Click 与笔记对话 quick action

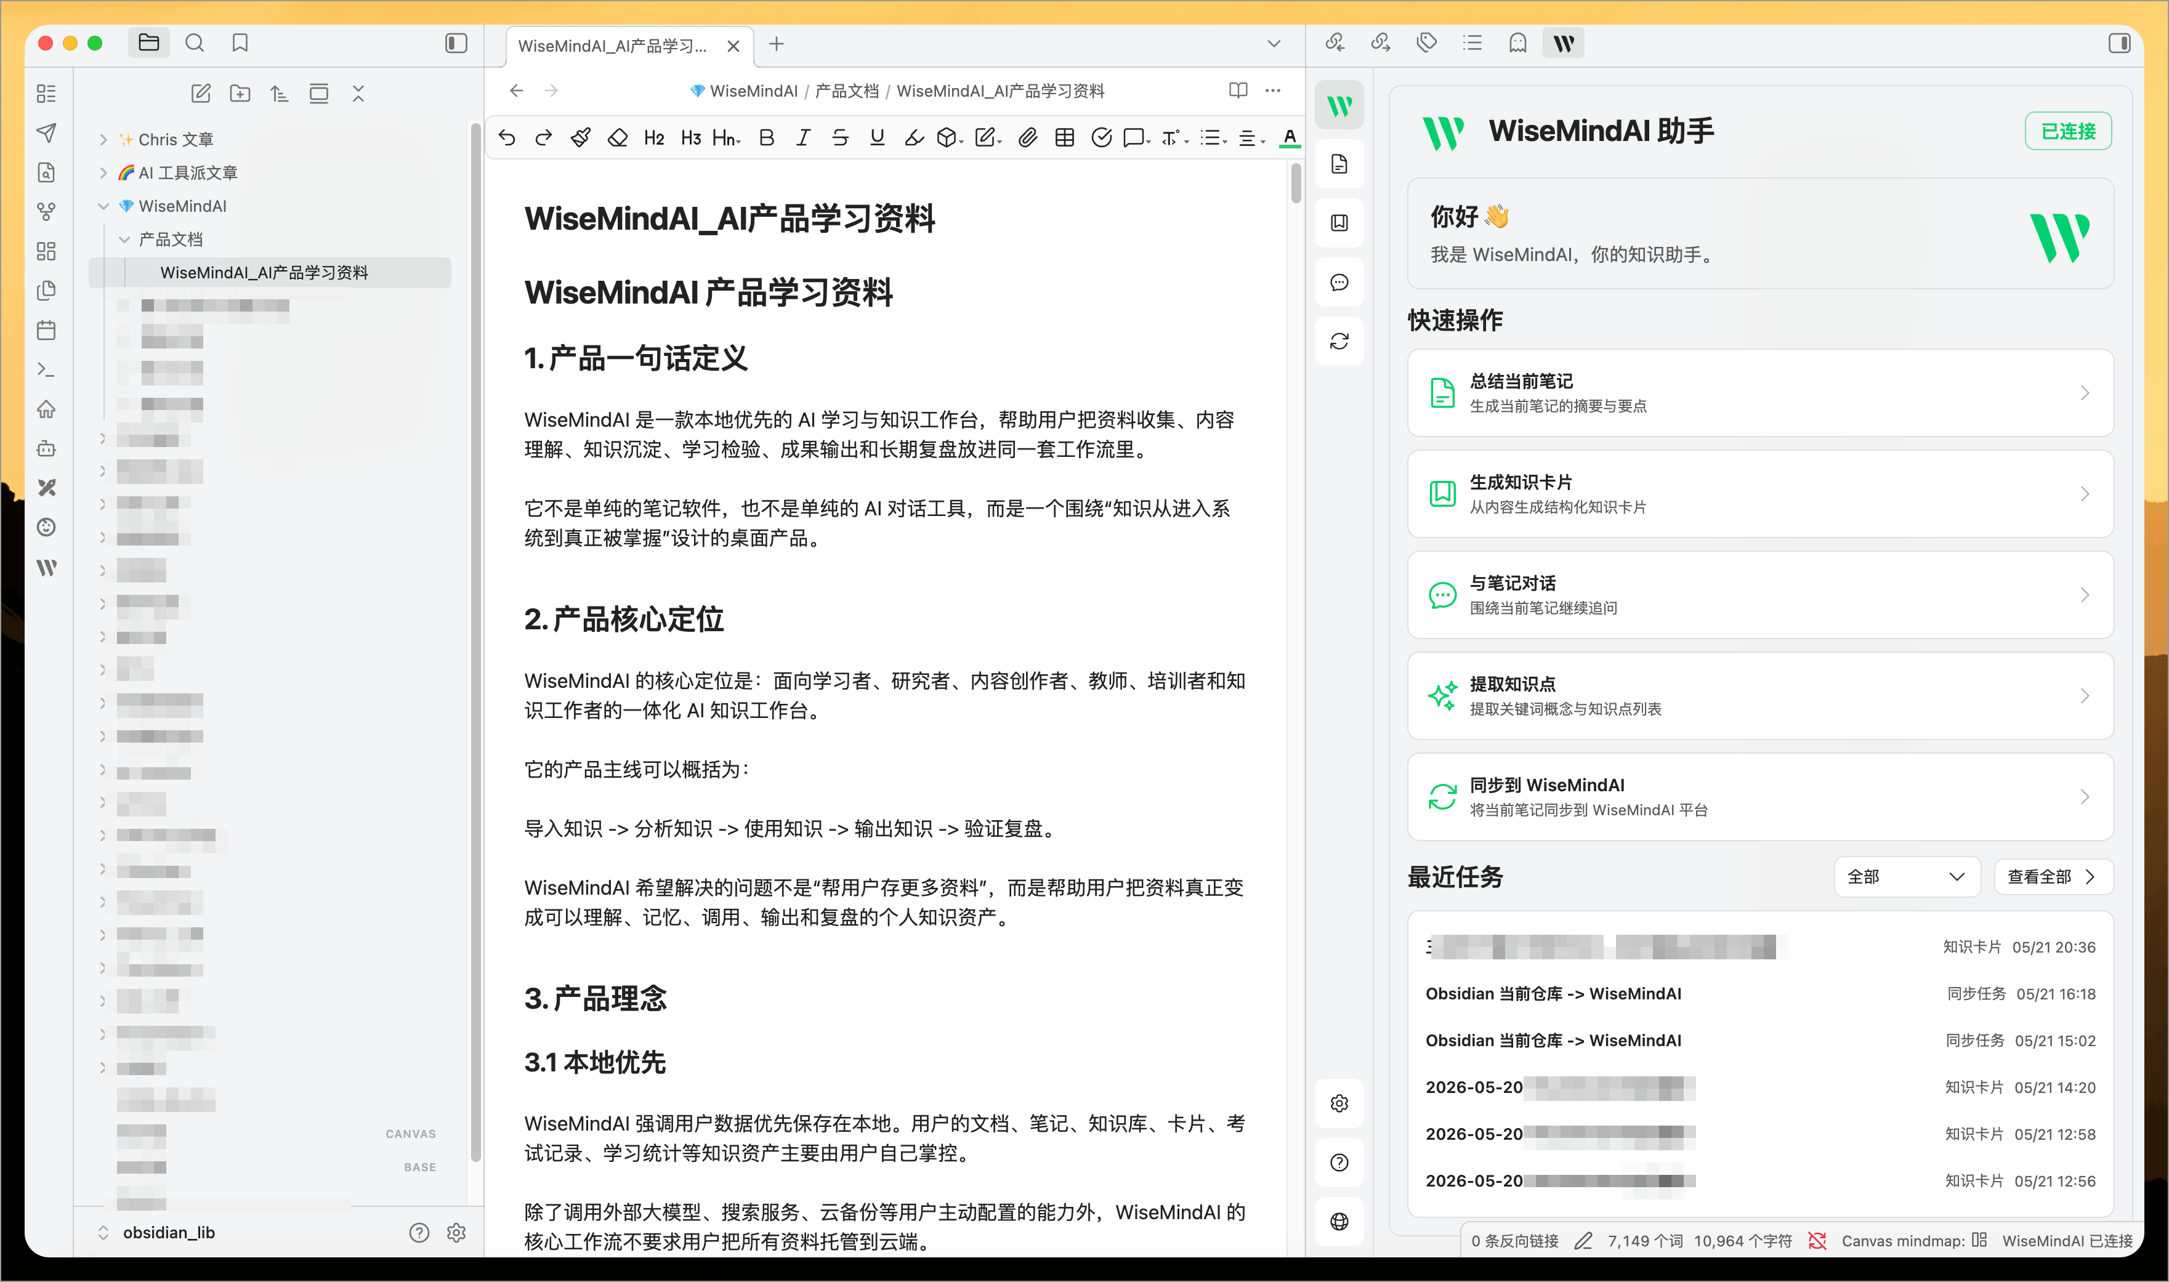click(x=1761, y=595)
